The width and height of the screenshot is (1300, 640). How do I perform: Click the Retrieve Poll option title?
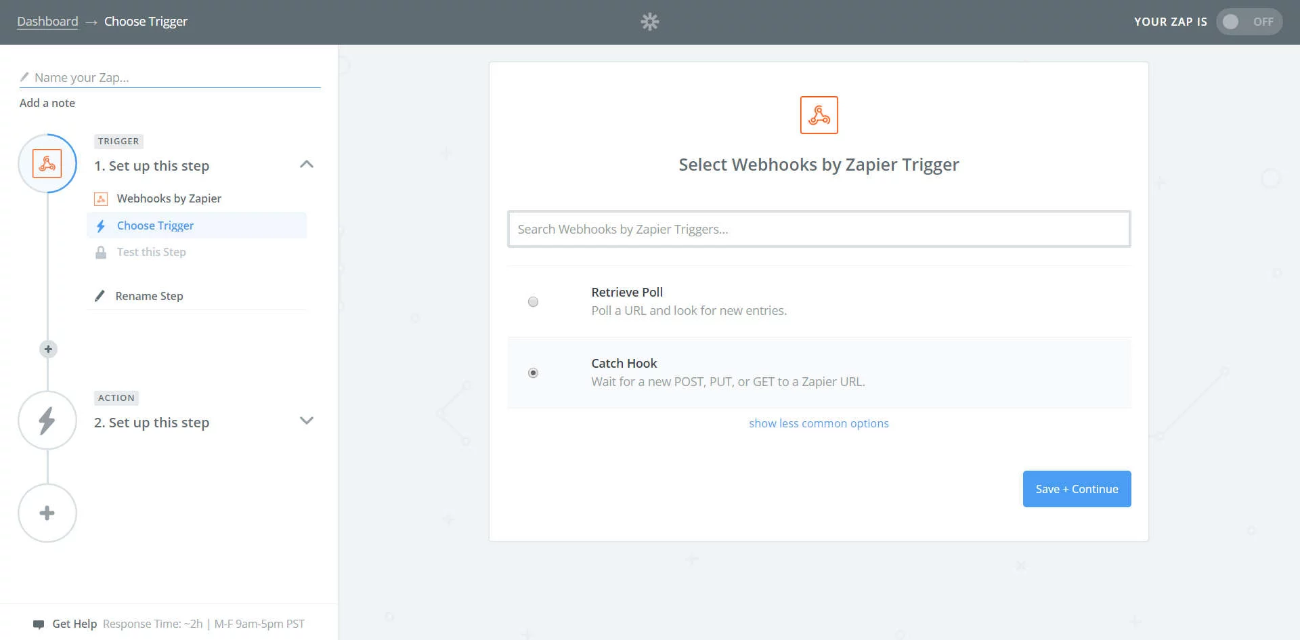coord(627,292)
